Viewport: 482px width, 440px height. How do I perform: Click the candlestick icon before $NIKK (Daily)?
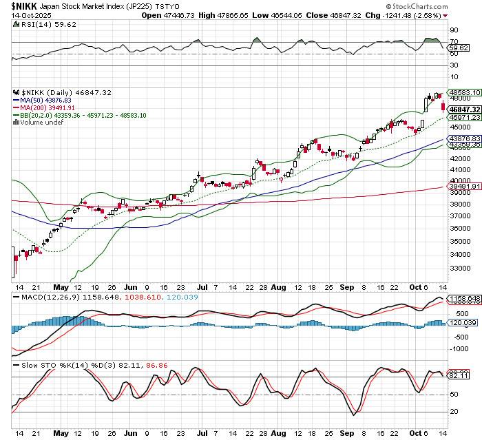[x=15, y=92]
